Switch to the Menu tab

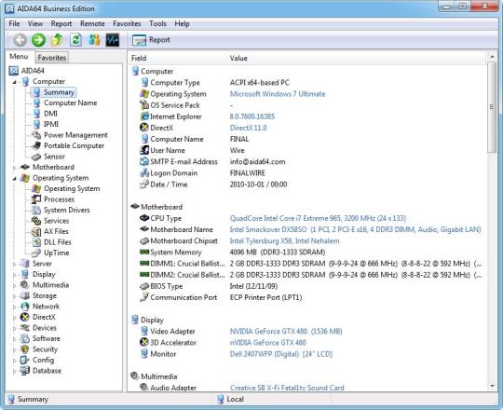[19, 57]
